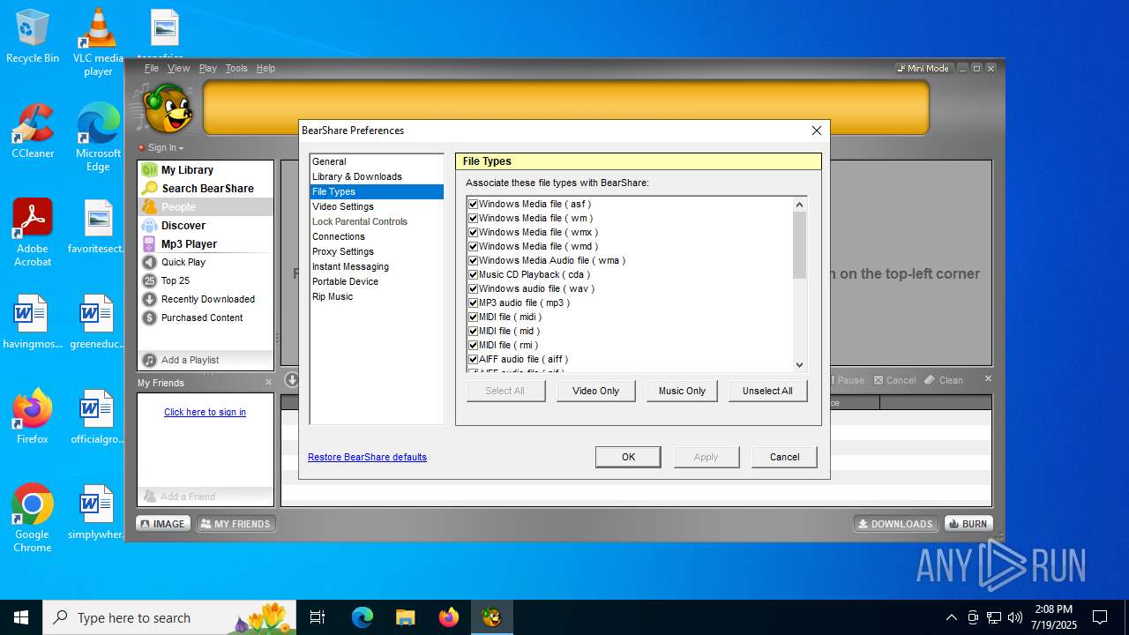Cancel the BearShare Preferences dialog
The image size is (1129, 635).
(784, 457)
